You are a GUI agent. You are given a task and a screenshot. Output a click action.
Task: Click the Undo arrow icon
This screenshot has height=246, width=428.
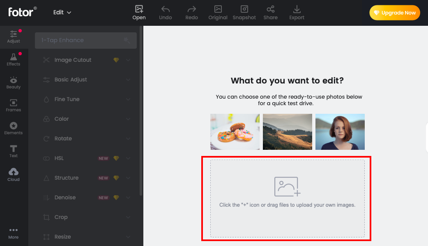[x=166, y=9]
